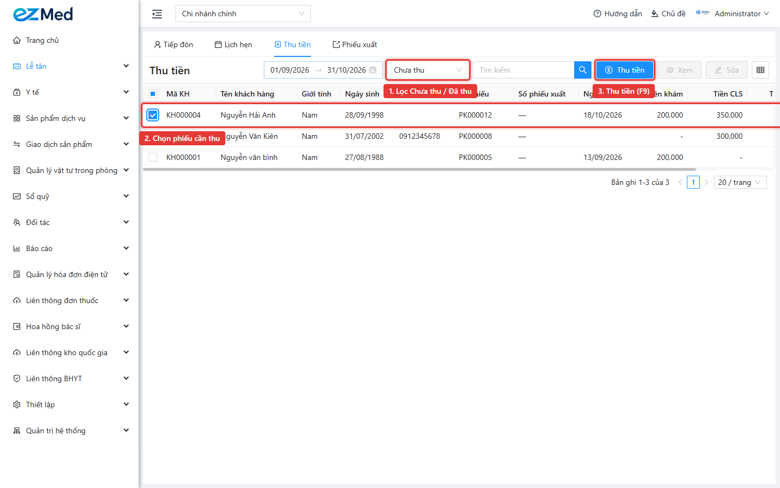Switch to the Tiếp đón tab
The image size is (780, 488).
tap(173, 44)
